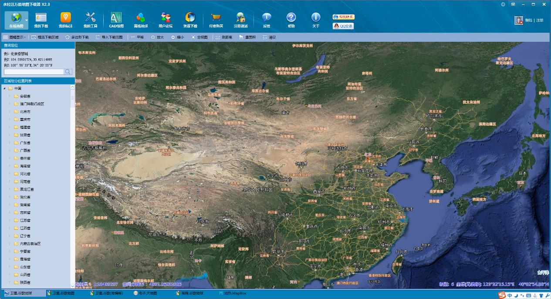Switch to 地形.MapBox tab
Image resolution: width=551 pixels, height=299 pixels.
tap(233, 293)
